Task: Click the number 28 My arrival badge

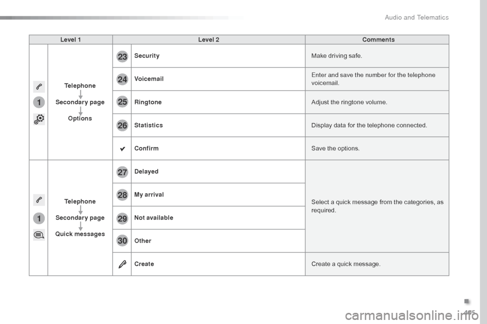Action: tap(122, 195)
